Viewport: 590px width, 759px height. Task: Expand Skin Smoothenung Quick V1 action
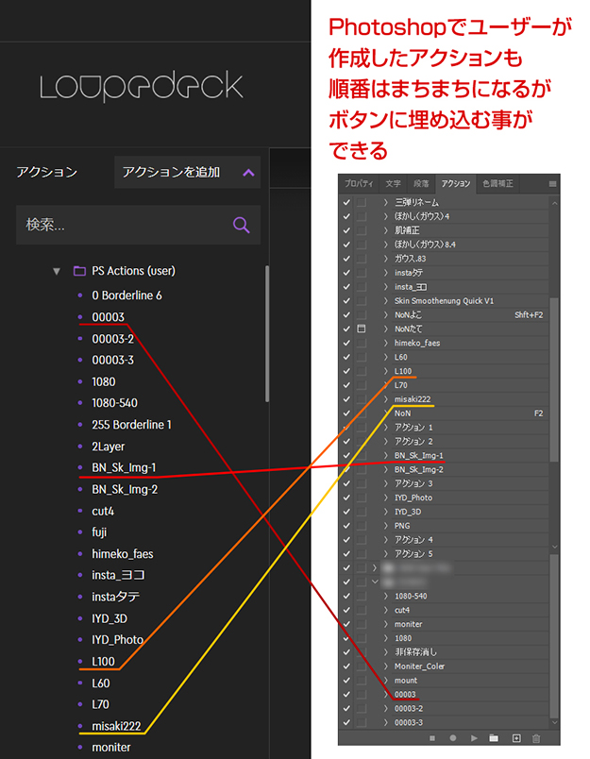[386, 300]
